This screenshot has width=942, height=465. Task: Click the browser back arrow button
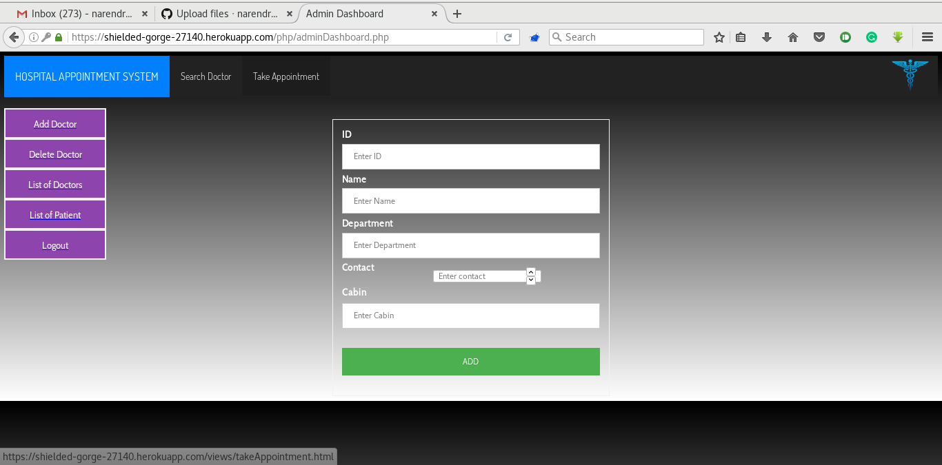tap(13, 37)
